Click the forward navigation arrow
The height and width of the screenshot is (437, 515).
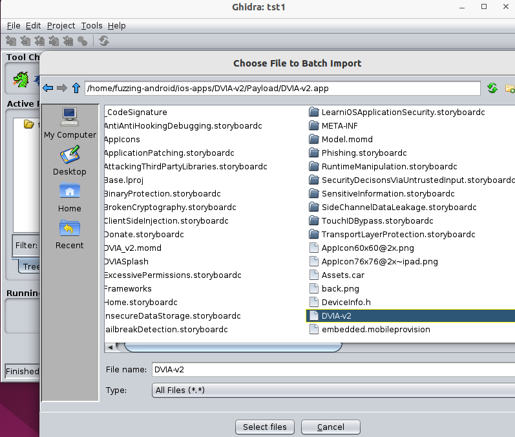(62, 88)
